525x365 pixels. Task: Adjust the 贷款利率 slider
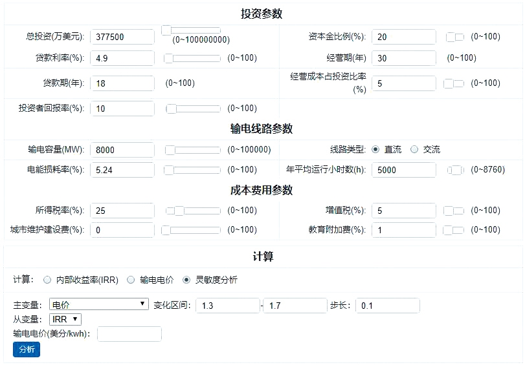192,58
